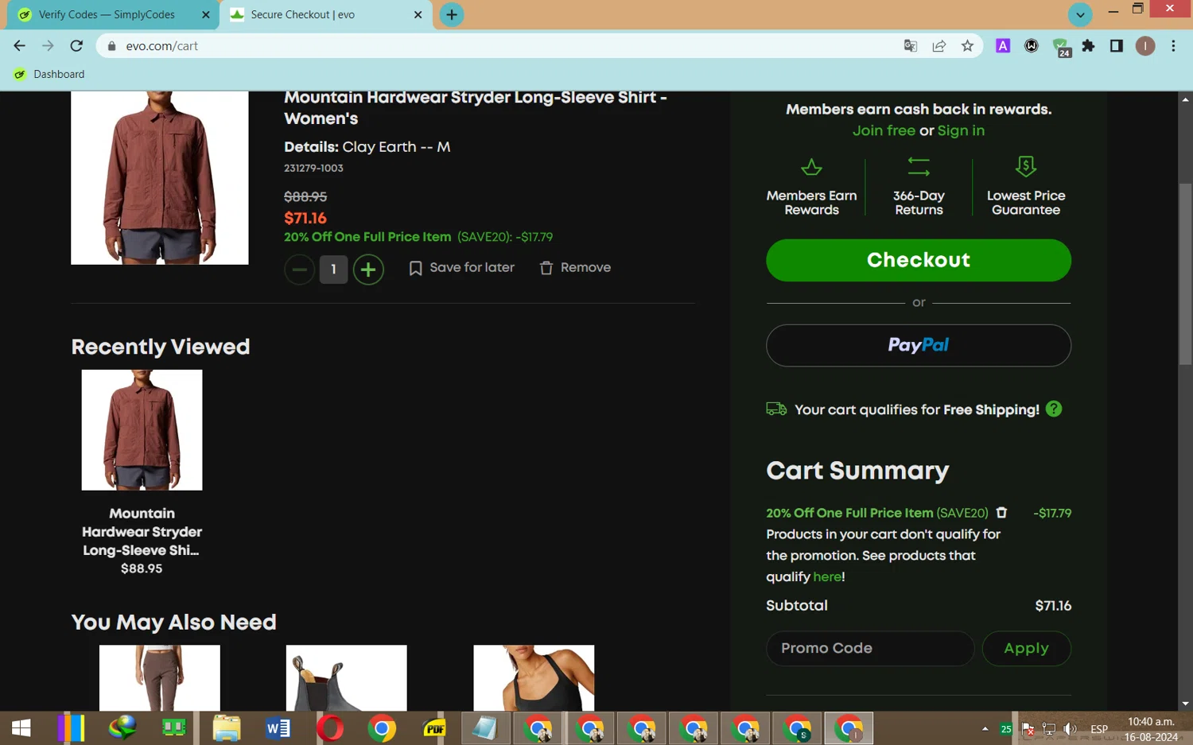Click the page vertical scrollbar thumb

(1186, 274)
